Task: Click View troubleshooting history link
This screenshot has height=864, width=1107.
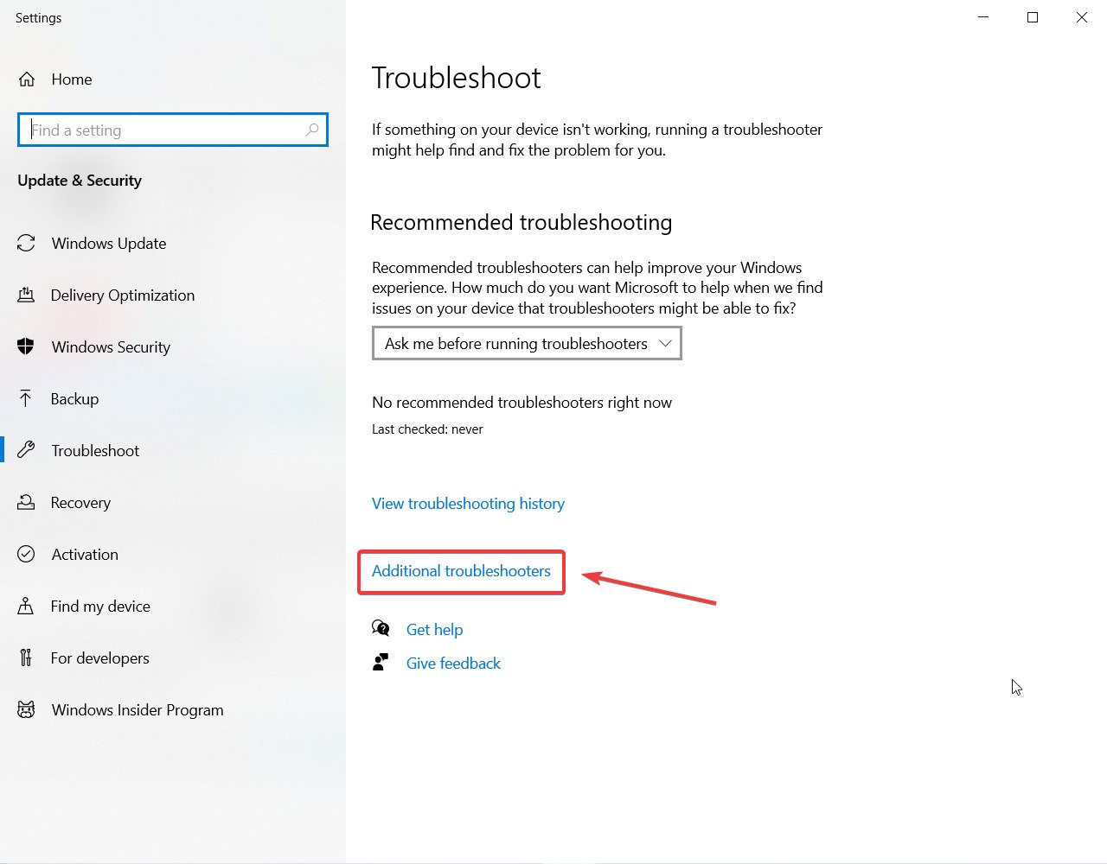Action: pyautogui.click(x=468, y=504)
